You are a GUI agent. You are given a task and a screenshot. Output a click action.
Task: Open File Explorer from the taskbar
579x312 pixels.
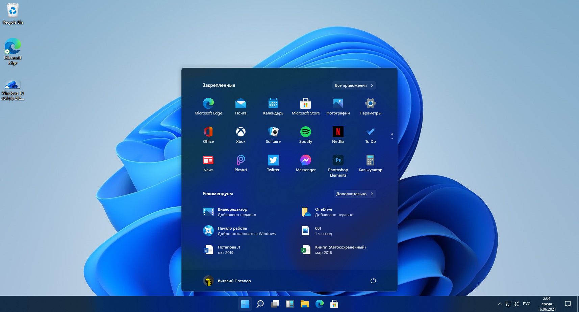click(x=305, y=304)
